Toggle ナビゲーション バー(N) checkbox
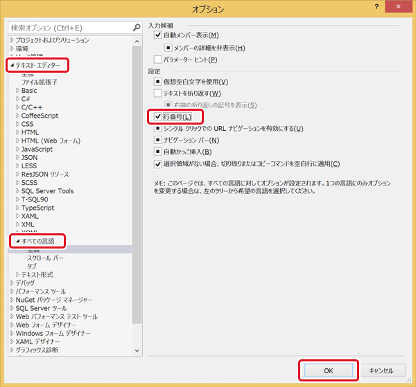Image resolution: width=416 pixels, height=387 pixels. pyautogui.click(x=157, y=140)
